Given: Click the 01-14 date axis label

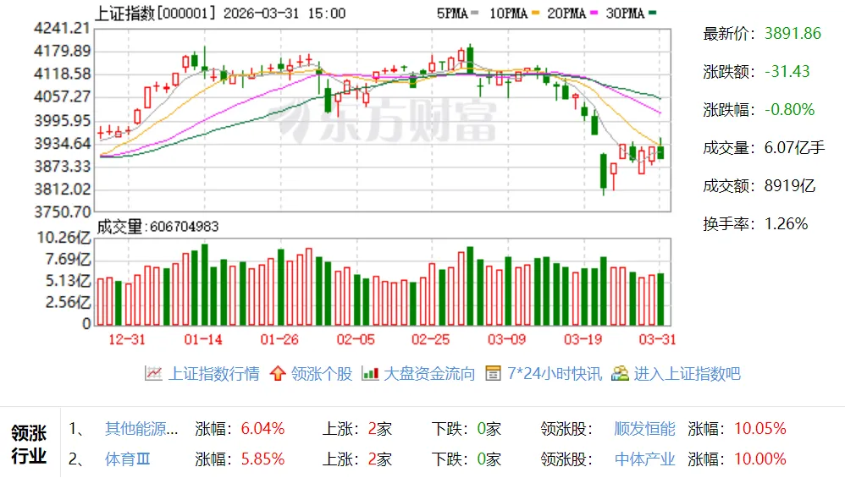Looking at the screenshot, I should (x=203, y=339).
